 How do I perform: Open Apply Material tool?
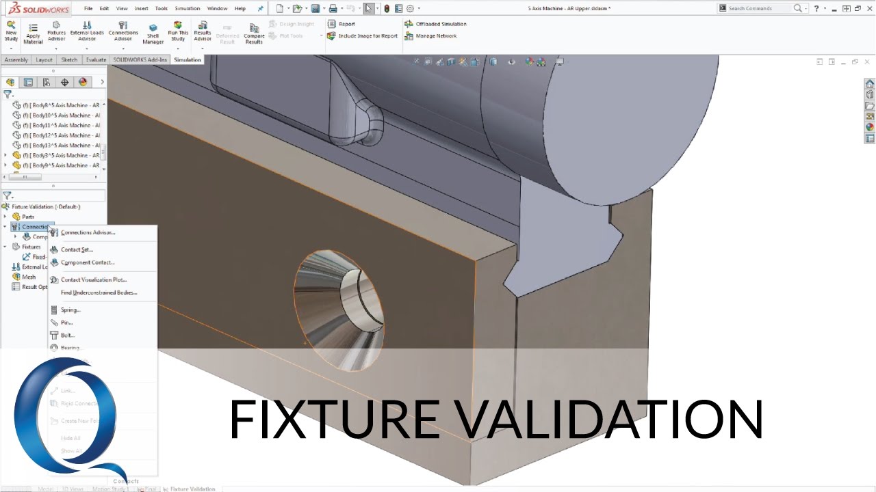click(33, 34)
